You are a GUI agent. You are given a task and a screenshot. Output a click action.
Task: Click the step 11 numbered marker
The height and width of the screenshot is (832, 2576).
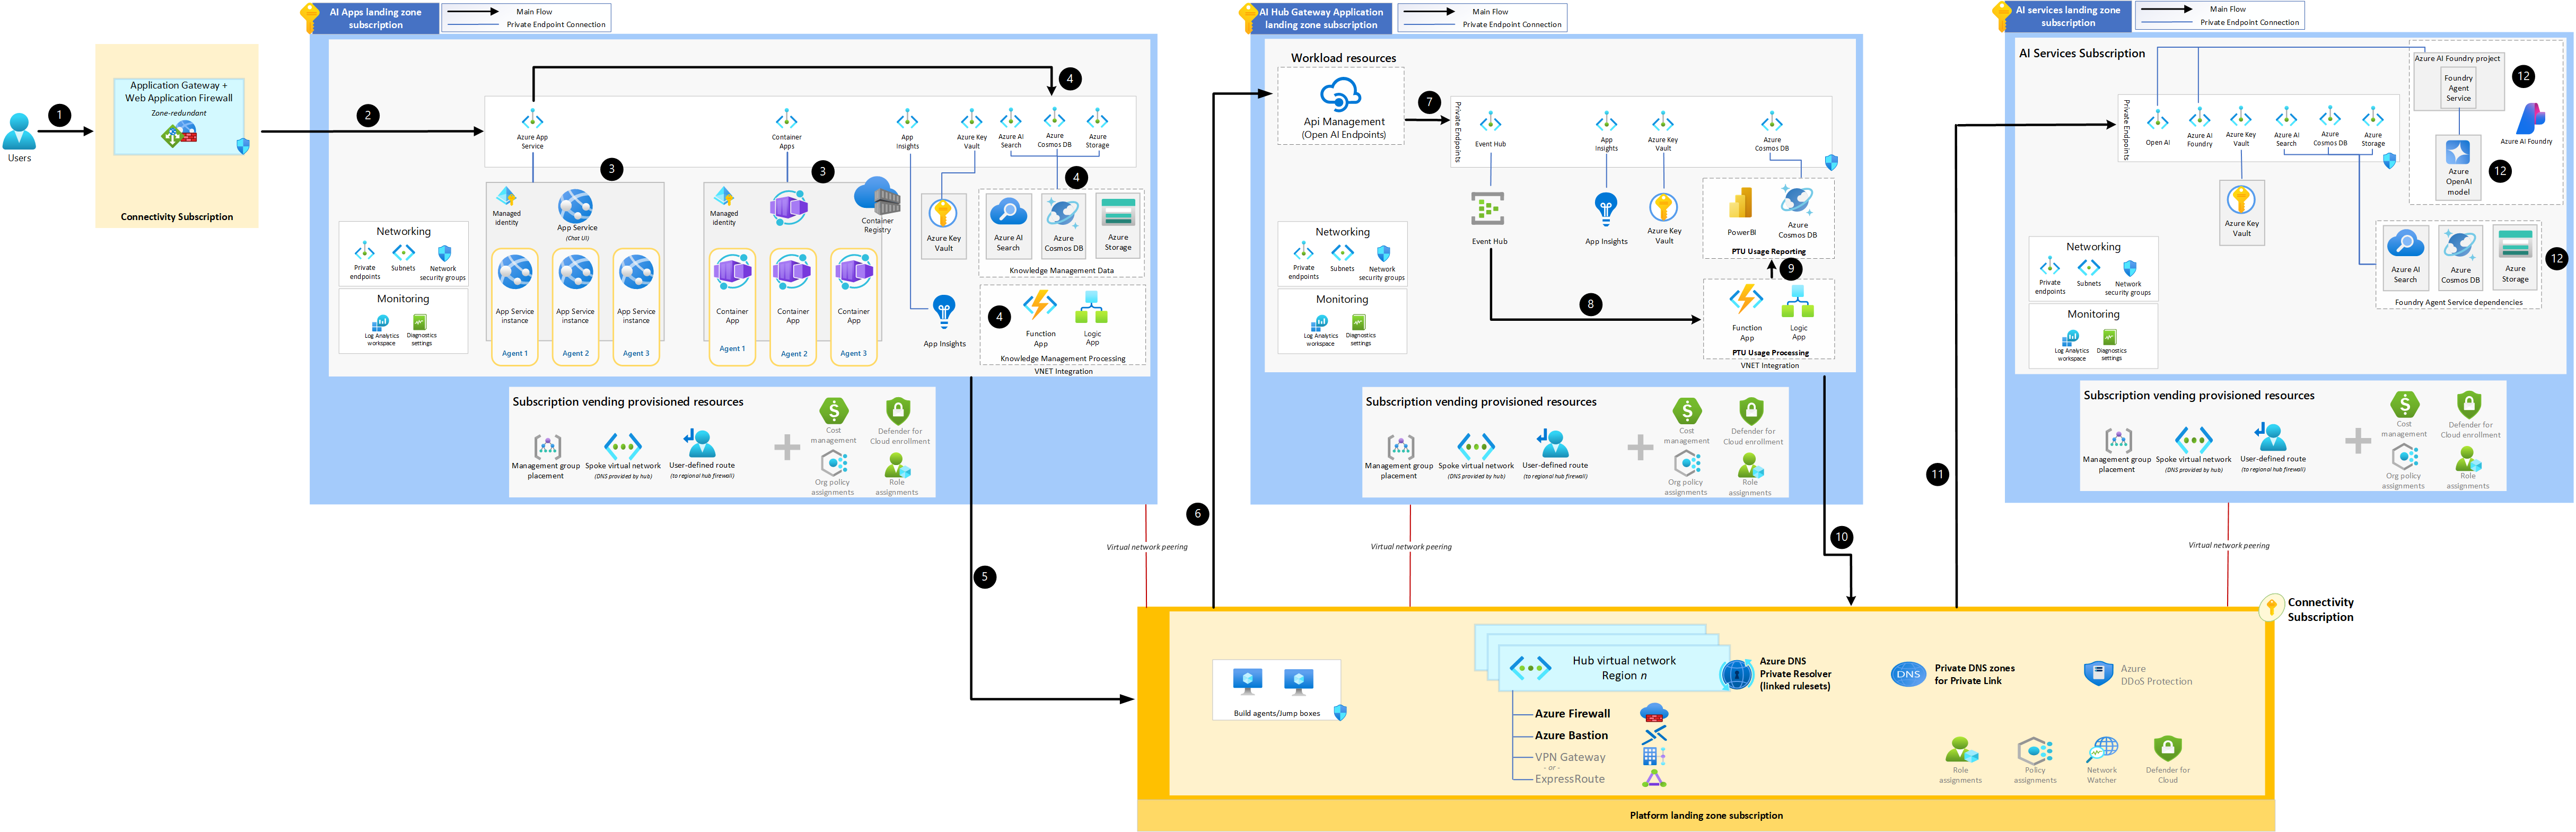[x=1937, y=474]
